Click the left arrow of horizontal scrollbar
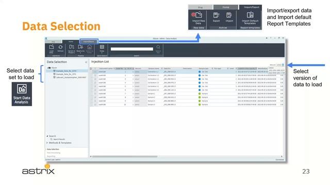330x185 pixels. (91, 156)
